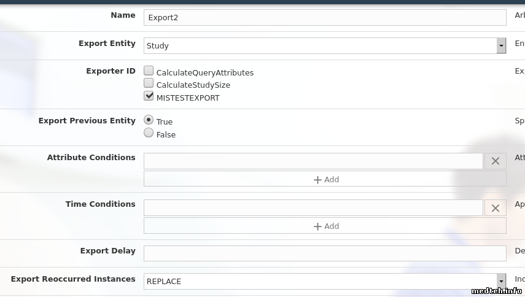Add a new Attribute Conditions row

pos(325,179)
